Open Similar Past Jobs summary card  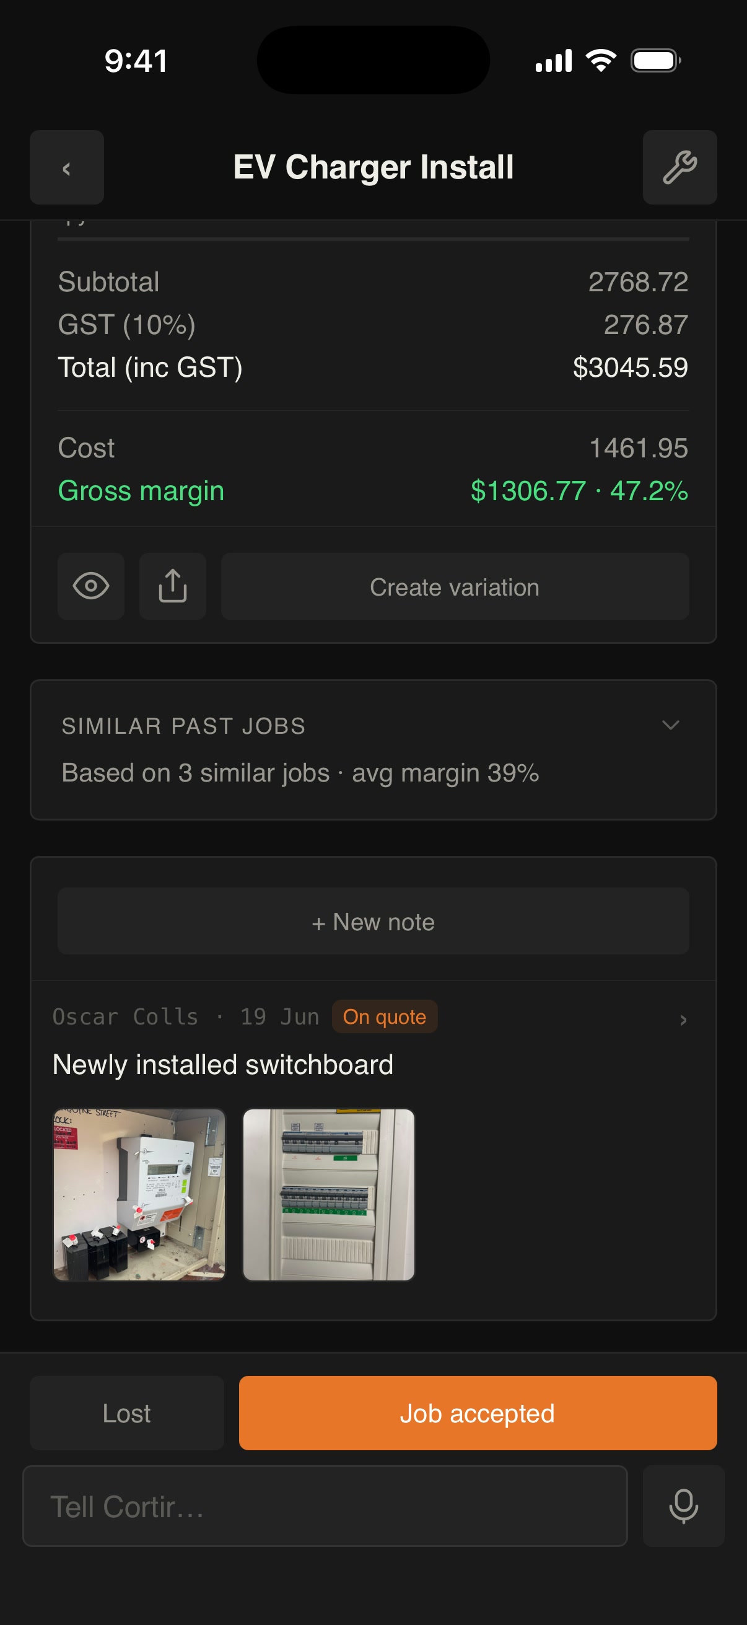click(373, 750)
